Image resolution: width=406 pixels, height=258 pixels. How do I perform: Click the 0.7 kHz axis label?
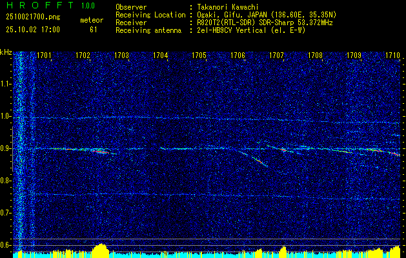(x=6, y=213)
